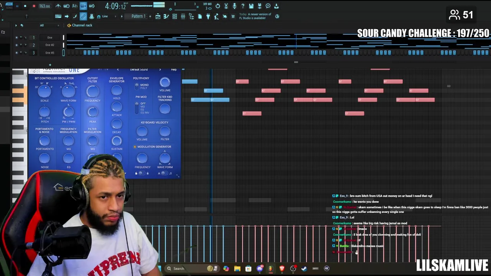This screenshot has height=276, width=491.
Task: Toggle auto-scrolling arrow icon
Action: coord(66,16)
